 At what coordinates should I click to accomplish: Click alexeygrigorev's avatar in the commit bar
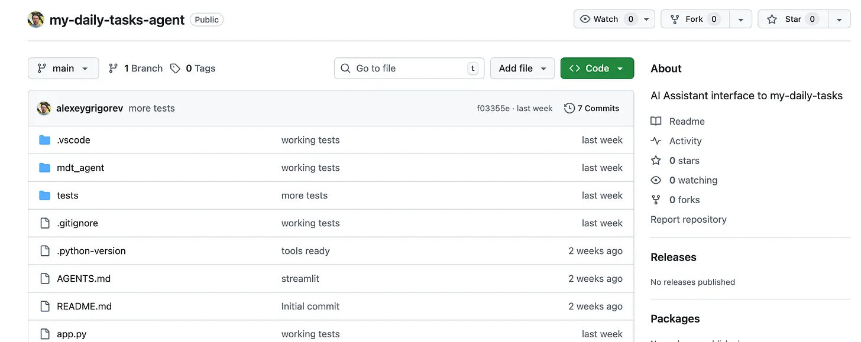44,108
